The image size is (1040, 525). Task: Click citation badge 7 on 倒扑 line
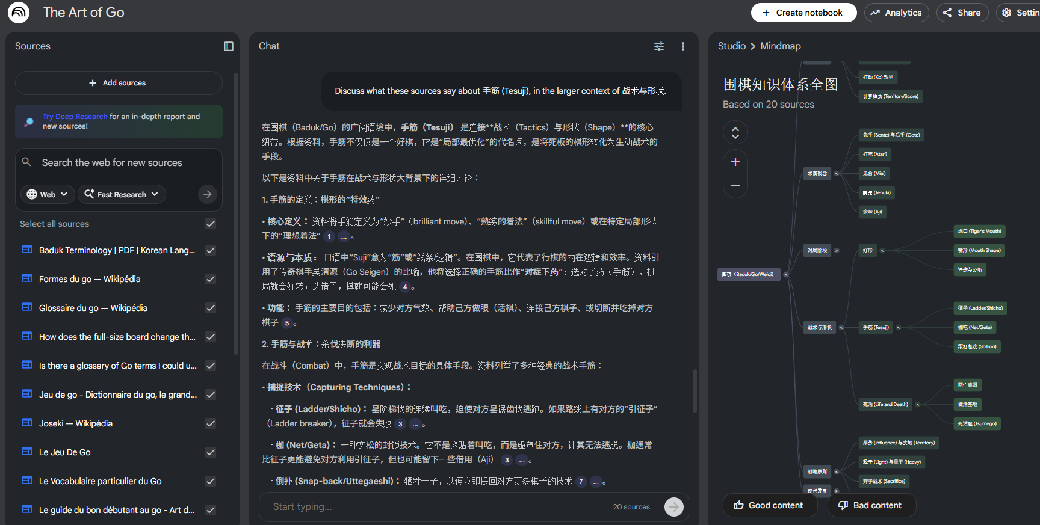coord(581,482)
